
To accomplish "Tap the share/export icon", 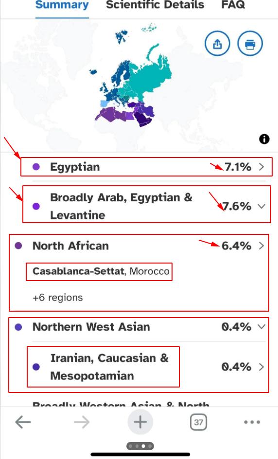I will click(217, 44).
